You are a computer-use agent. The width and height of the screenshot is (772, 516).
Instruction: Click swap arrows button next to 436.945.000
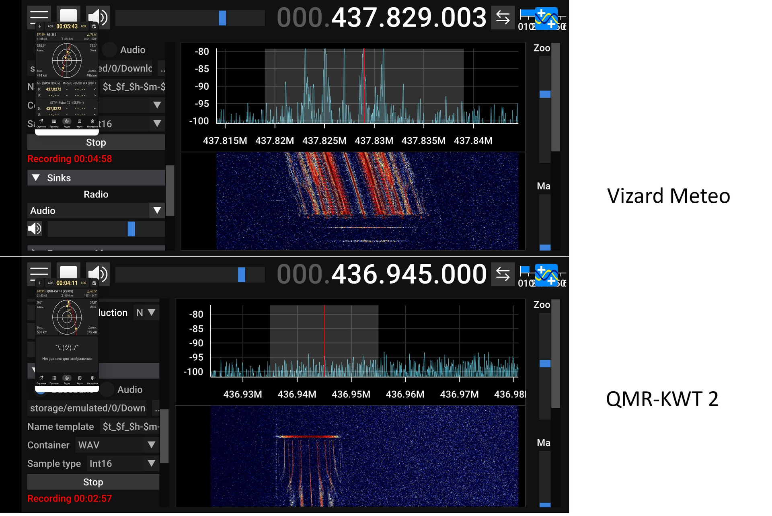click(x=503, y=274)
